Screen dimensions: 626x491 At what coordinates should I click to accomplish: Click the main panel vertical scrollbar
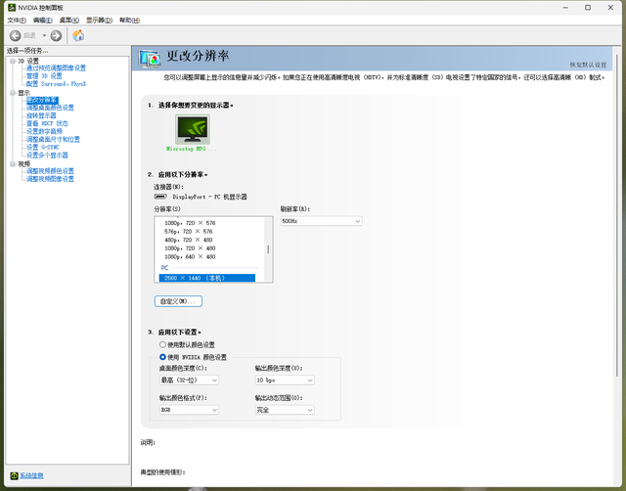(617, 215)
